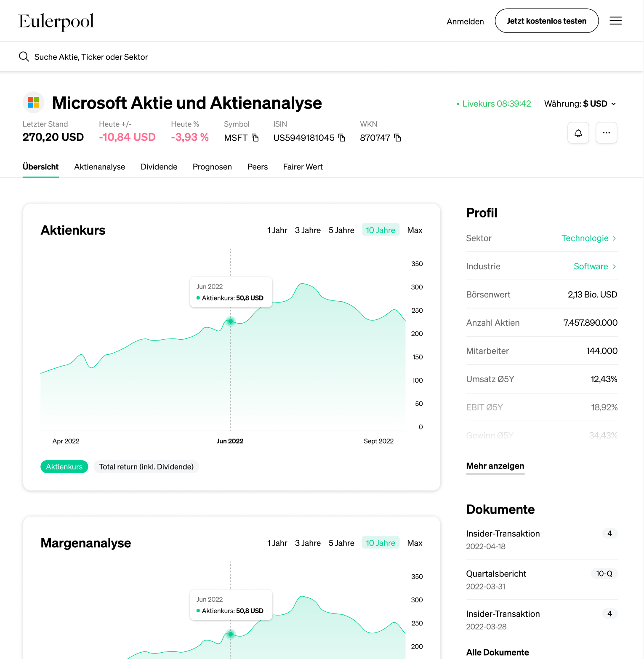This screenshot has height=659, width=644.
Task: Open the three-dots more options button
Action: tap(607, 133)
